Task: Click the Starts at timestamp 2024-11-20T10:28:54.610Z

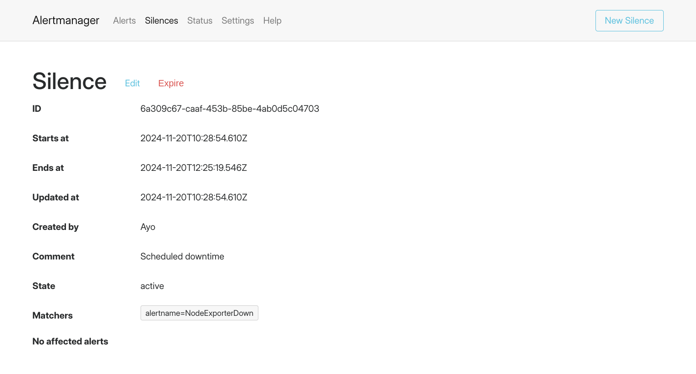Action: tap(194, 138)
